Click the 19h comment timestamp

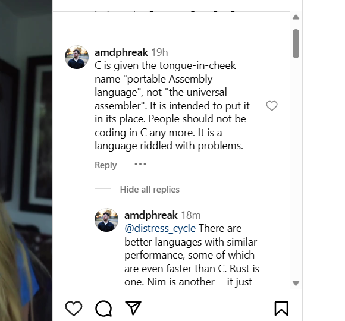point(159,52)
